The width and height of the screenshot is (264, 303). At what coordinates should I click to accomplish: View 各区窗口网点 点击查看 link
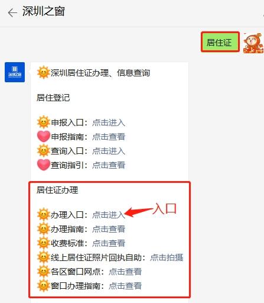click(125, 272)
